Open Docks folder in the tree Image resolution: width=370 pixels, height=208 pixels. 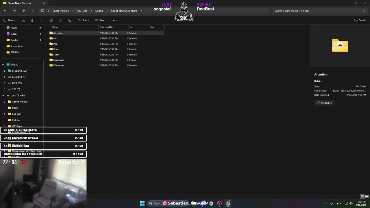[15, 108]
